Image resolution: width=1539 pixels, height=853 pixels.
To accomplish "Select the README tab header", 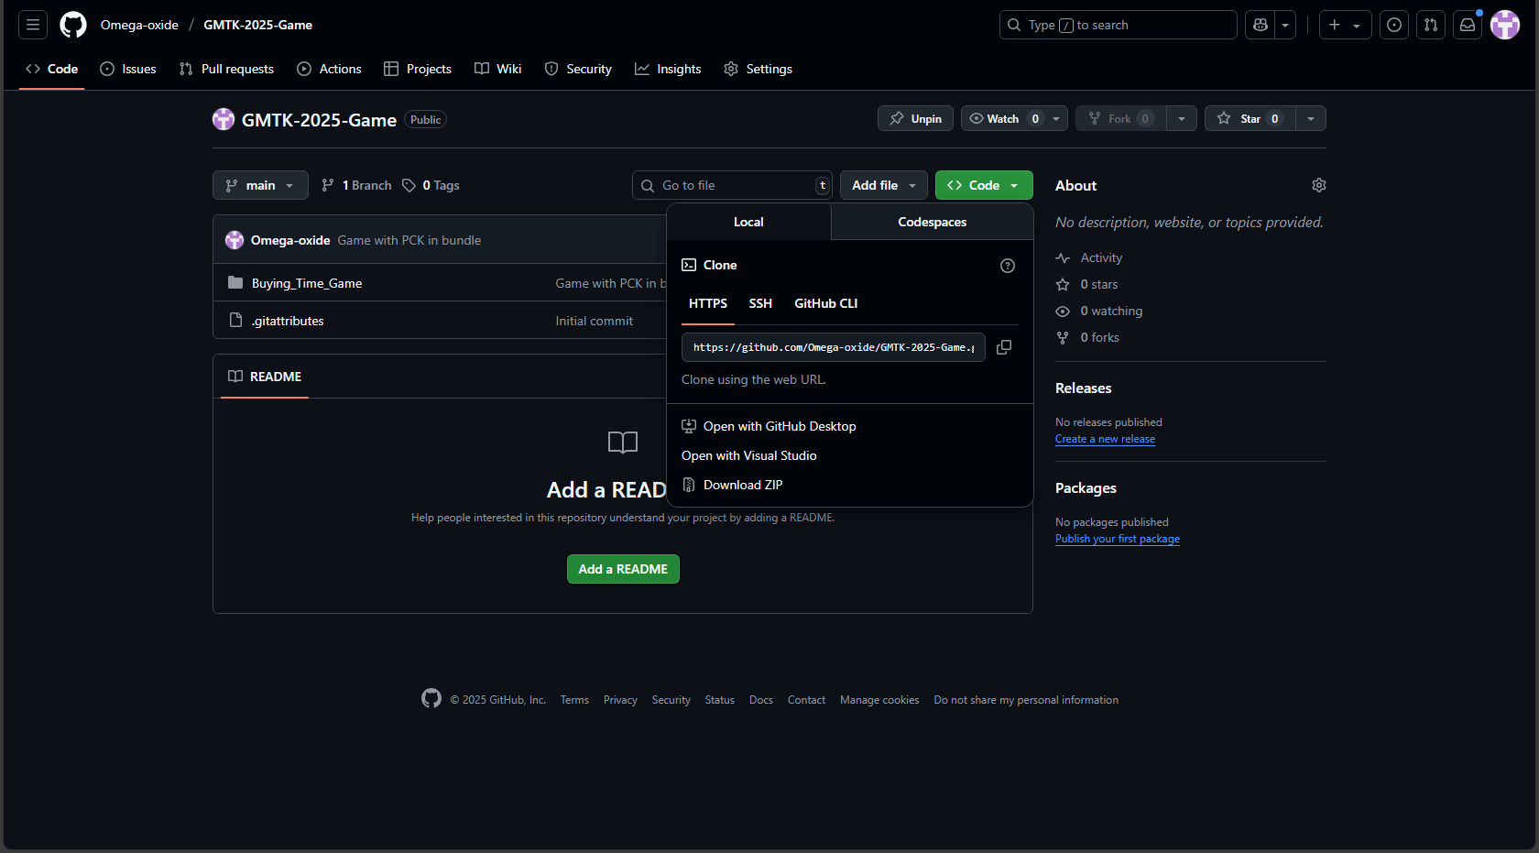I will coord(265,377).
